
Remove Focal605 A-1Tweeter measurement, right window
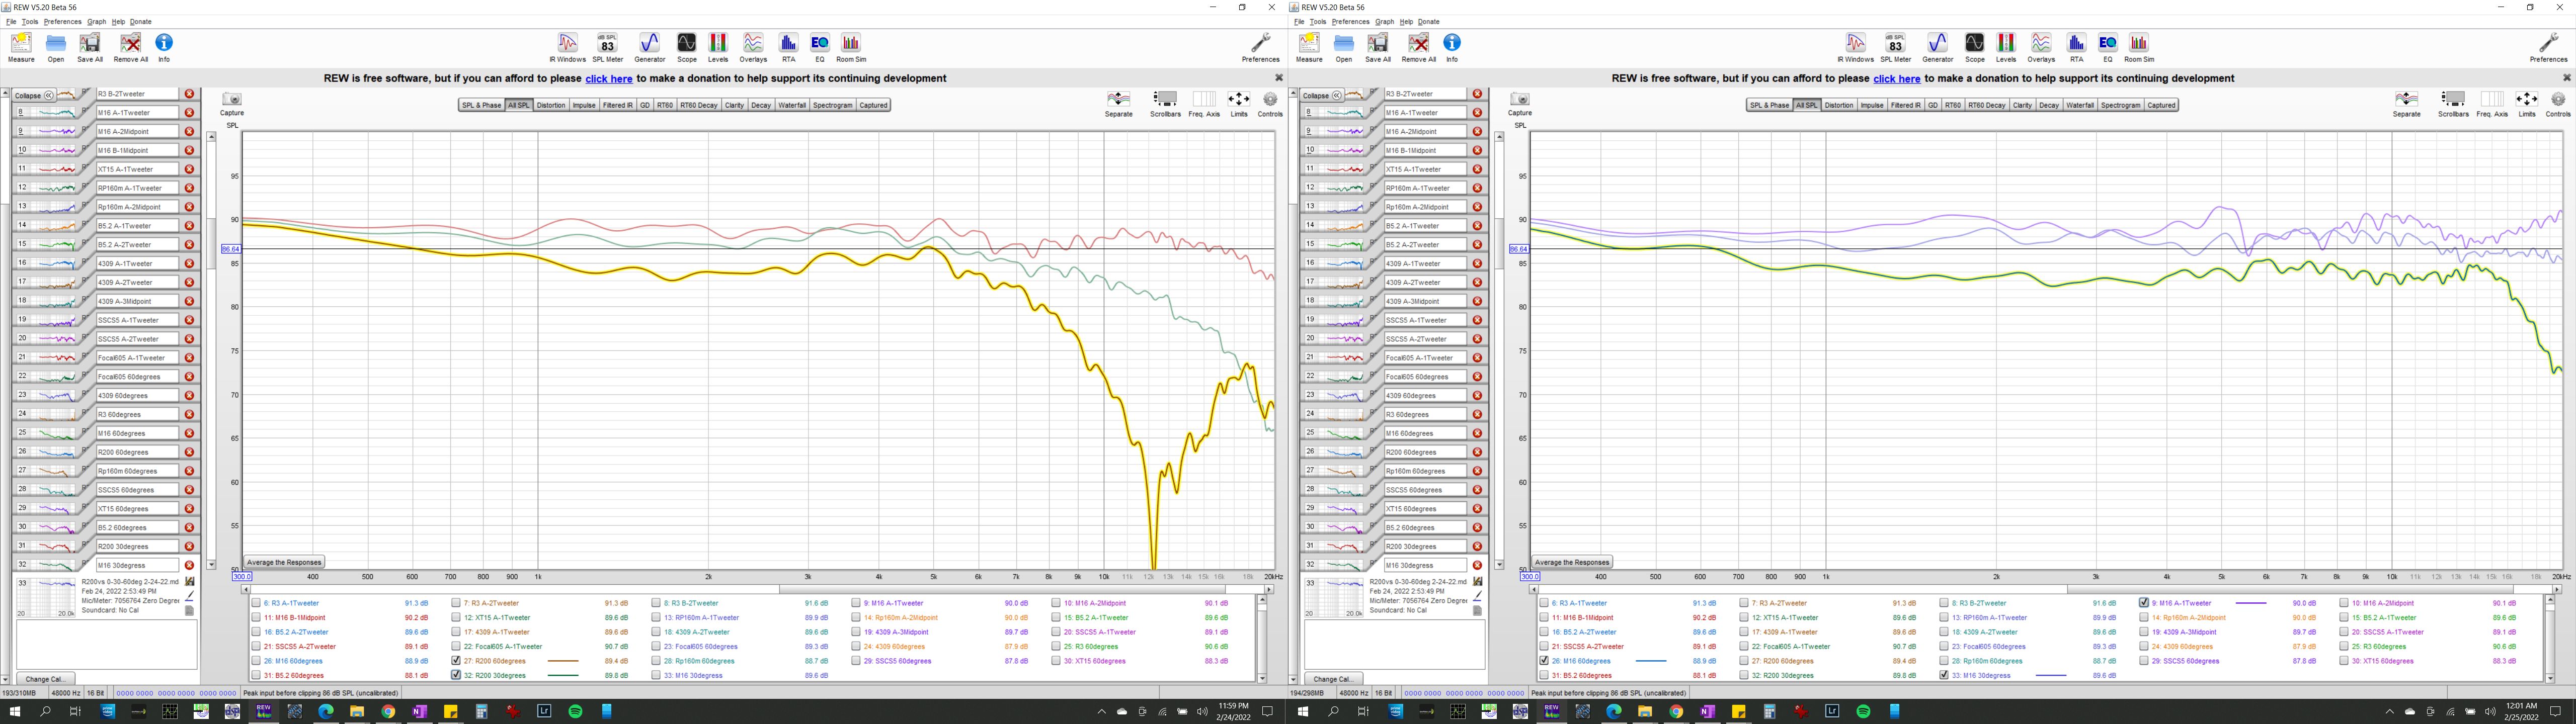(1477, 357)
